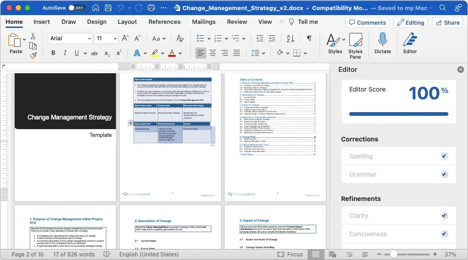Image resolution: width=468 pixels, height=260 pixels.
Task: Expand the bullet list options arrow
Action: coord(209,38)
